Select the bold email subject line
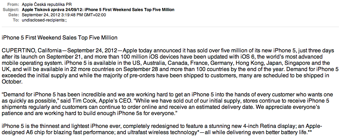Screen dimensions: 341x139 (98, 10)
